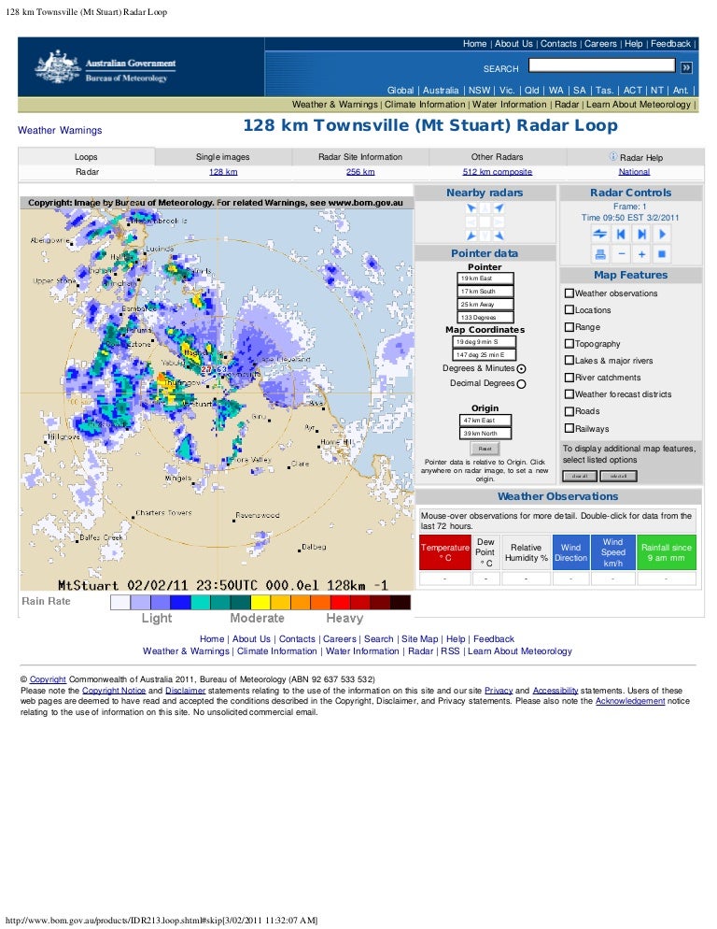Step back to previous radar frame

pos(621,234)
